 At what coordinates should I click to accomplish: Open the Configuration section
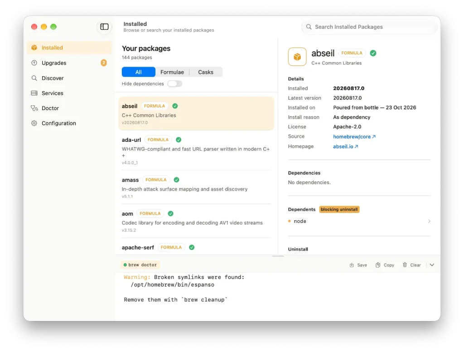[x=69, y=123]
